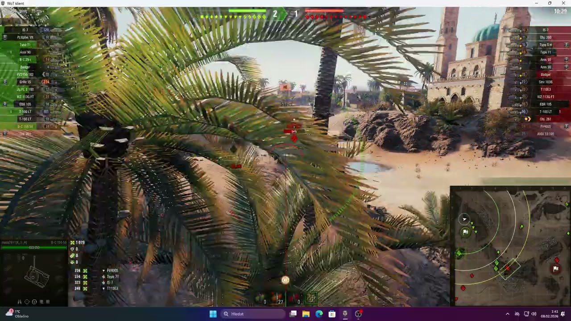Click the enemy score number 1
The height and width of the screenshot is (321, 571).
pyautogui.click(x=296, y=14)
